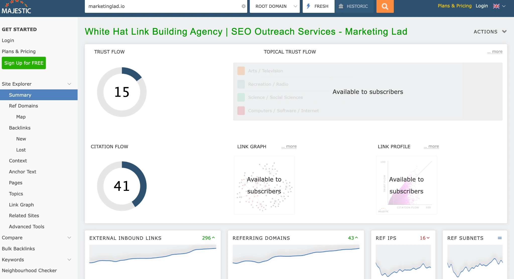Click more link beside Link Graph
Viewport: 514px width, 279px height.
[x=289, y=146]
